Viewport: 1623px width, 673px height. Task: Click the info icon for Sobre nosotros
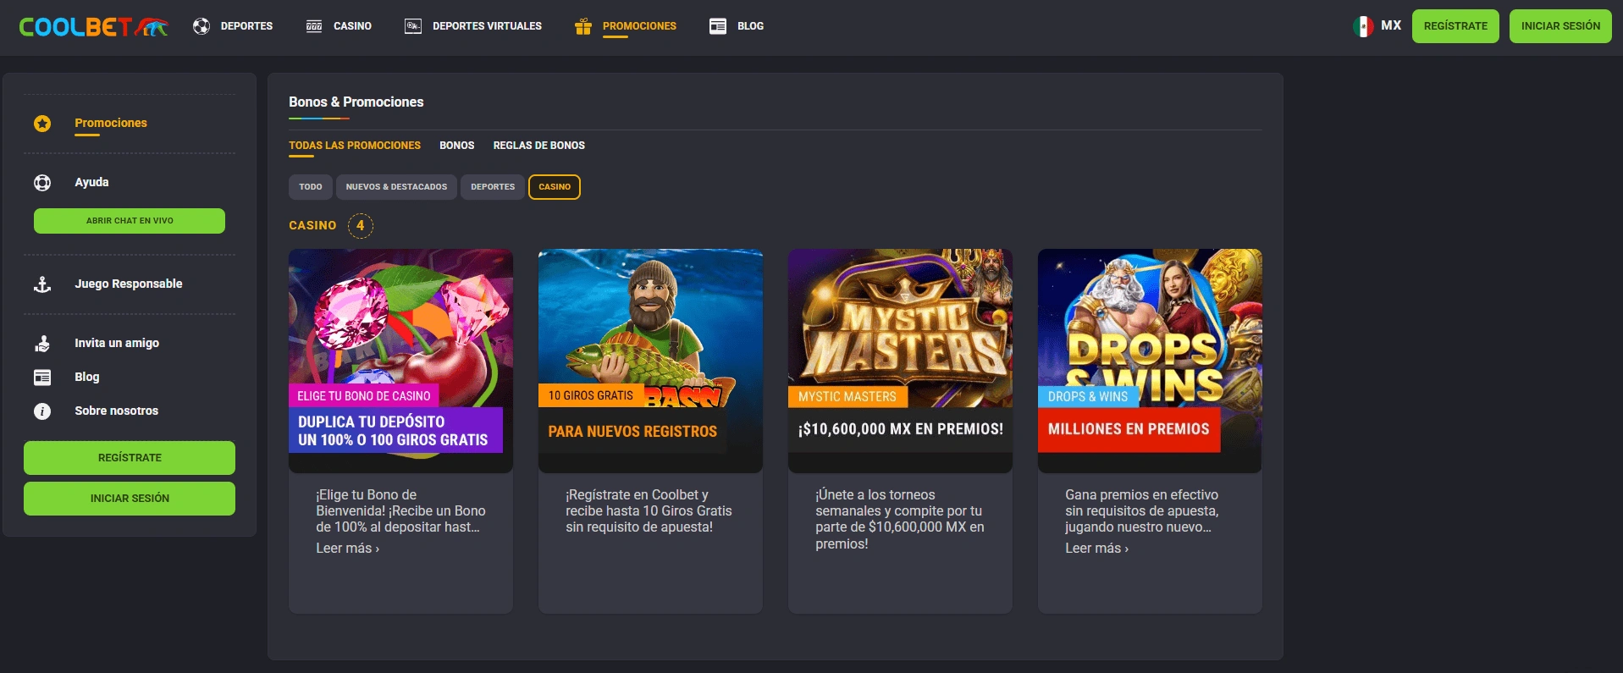pyautogui.click(x=42, y=411)
